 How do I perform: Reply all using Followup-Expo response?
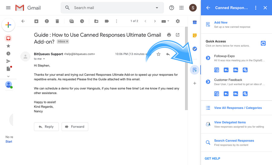(235, 70)
